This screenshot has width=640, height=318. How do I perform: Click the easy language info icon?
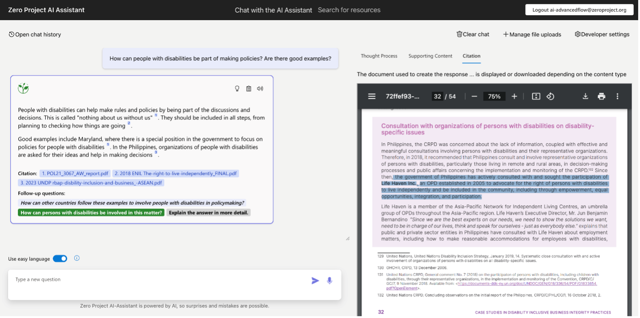point(77,258)
